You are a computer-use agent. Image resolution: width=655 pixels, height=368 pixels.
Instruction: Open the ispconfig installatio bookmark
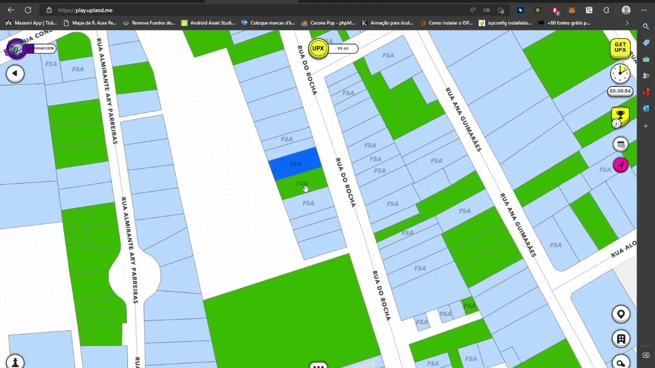tap(506, 22)
